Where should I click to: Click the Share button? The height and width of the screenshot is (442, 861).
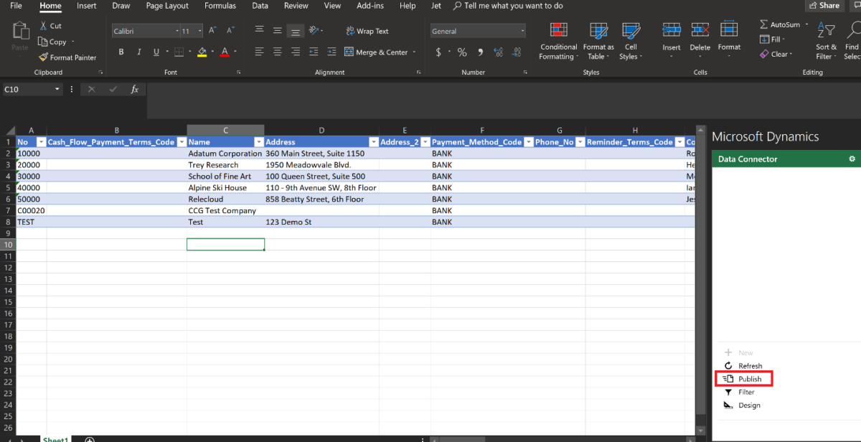pos(824,6)
